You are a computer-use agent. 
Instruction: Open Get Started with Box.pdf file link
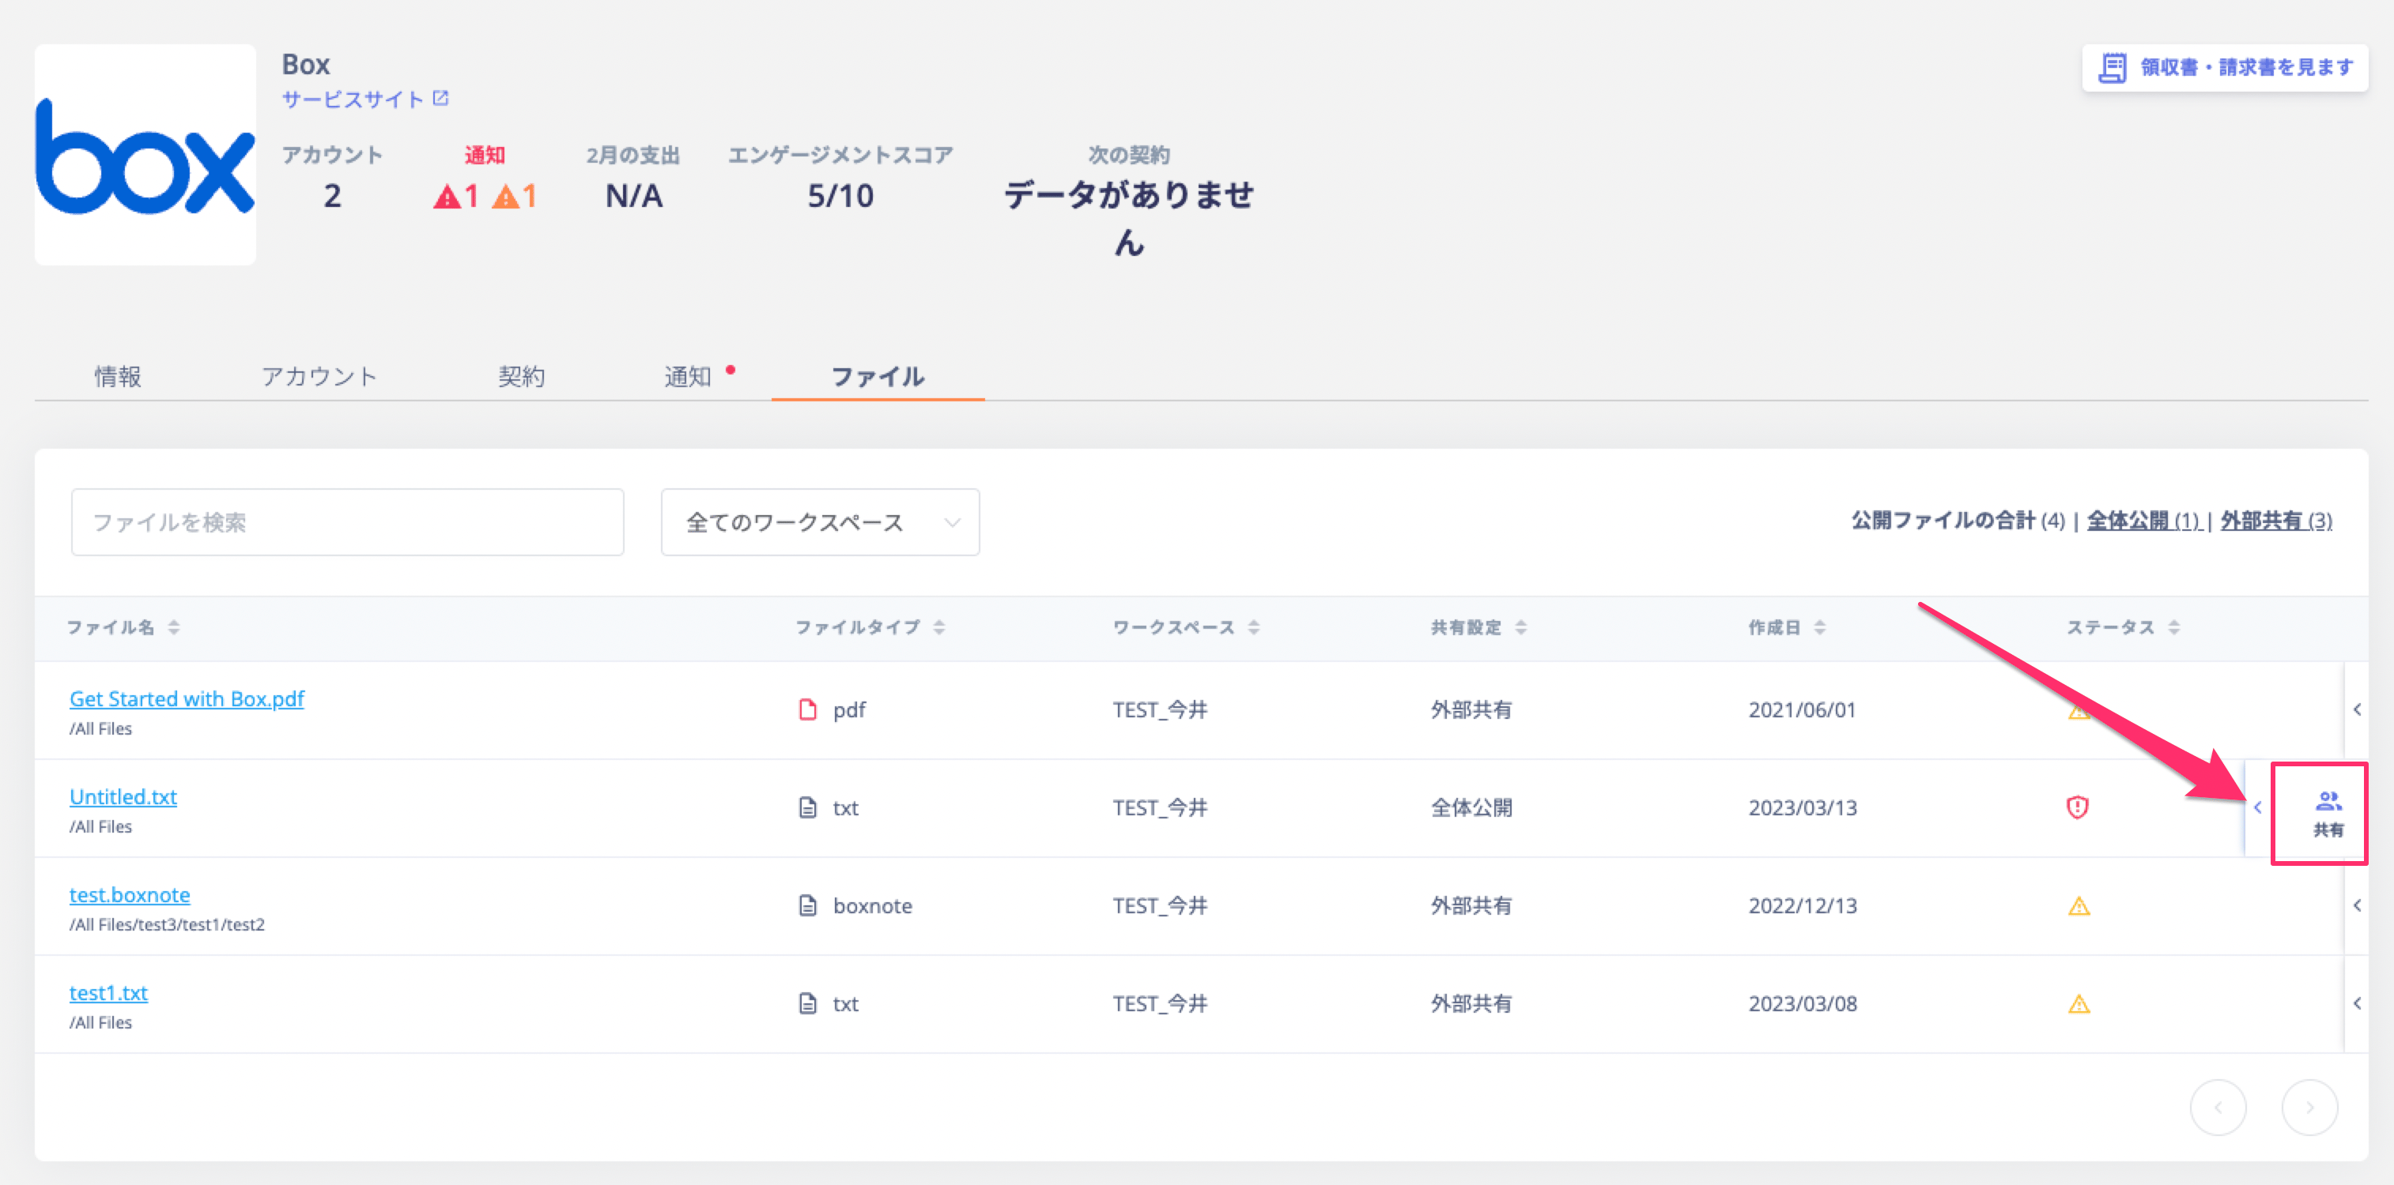[x=187, y=698]
